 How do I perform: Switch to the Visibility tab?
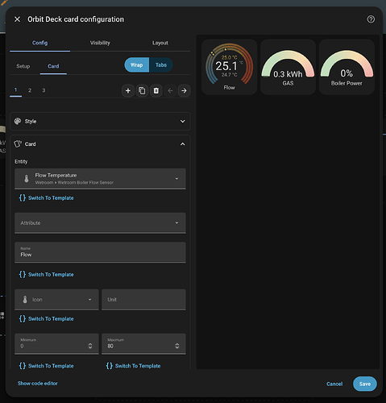click(x=100, y=43)
